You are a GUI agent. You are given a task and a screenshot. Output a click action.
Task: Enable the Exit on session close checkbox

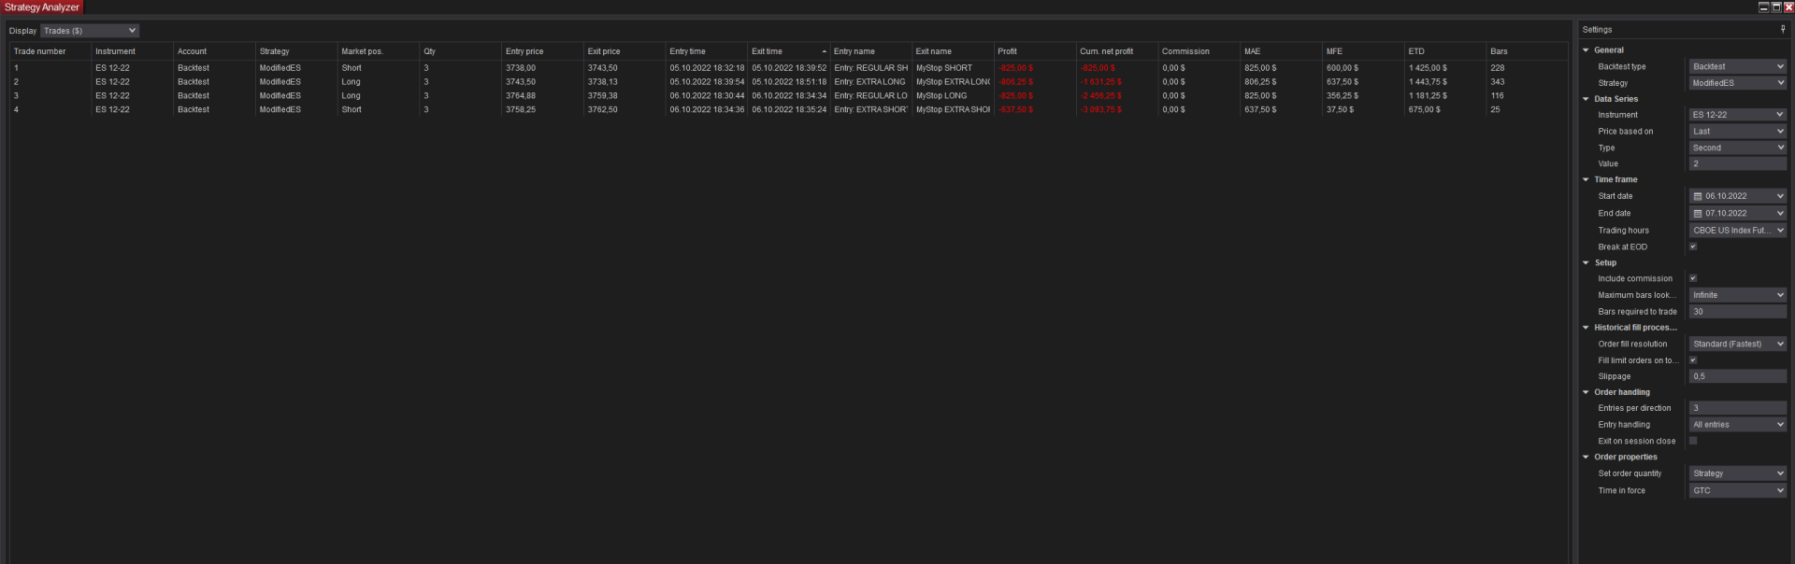(x=1693, y=441)
